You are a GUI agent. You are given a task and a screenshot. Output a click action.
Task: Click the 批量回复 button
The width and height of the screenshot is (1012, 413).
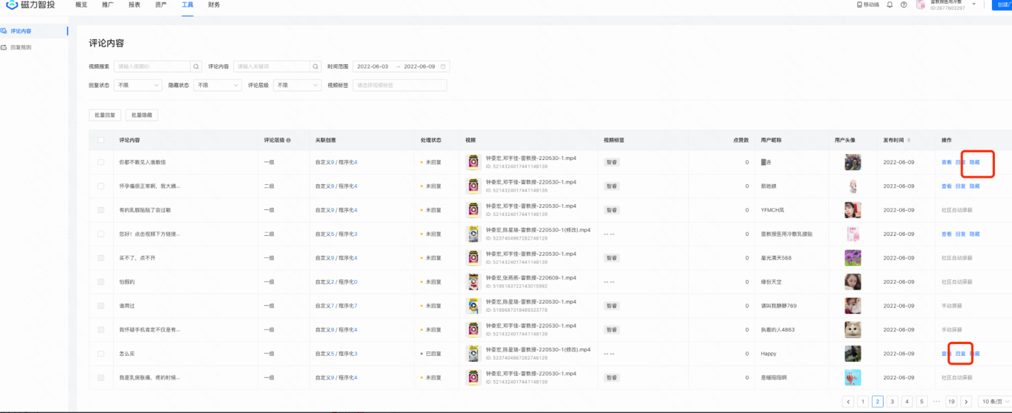point(105,115)
